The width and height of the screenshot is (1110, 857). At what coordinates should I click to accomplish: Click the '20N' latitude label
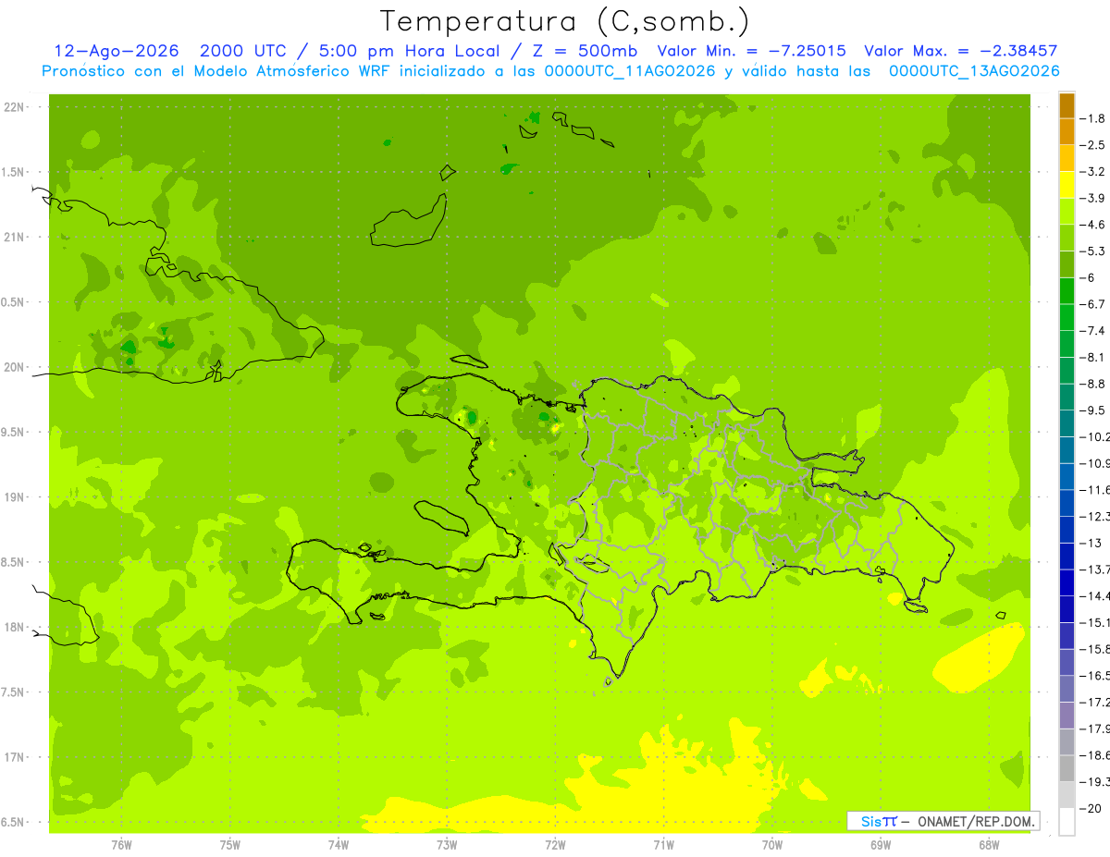click(14, 367)
